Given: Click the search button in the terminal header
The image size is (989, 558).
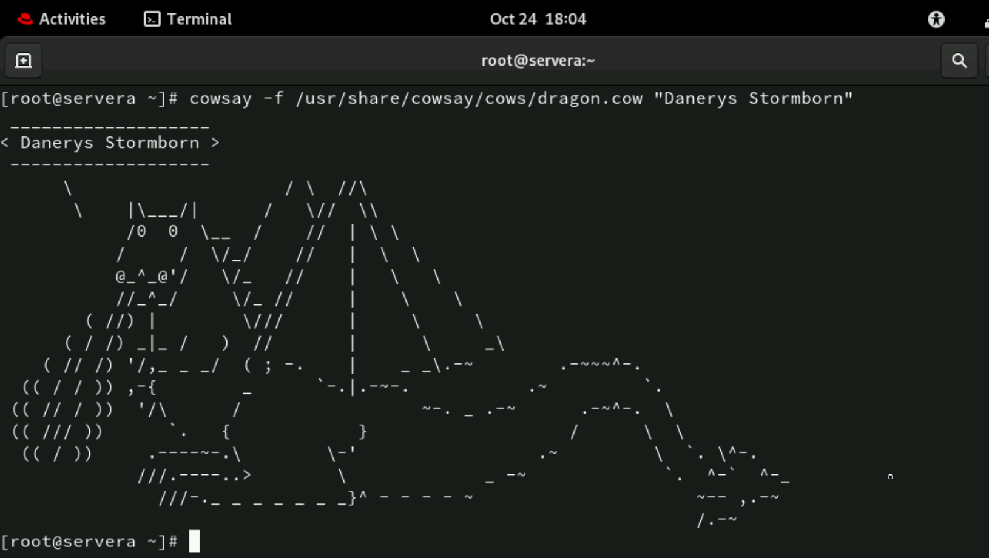Looking at the screenshot, I should pos(959,60).
